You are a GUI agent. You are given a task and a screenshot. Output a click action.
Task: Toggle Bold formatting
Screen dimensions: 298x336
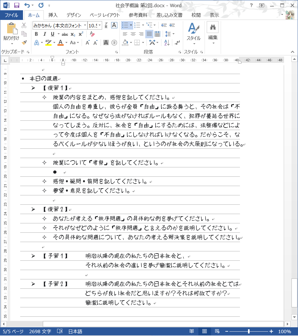pyautogui.click(x=36, y=34)
